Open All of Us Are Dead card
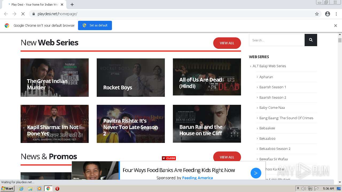The image size is (342, 192). [x=207, y=77]
